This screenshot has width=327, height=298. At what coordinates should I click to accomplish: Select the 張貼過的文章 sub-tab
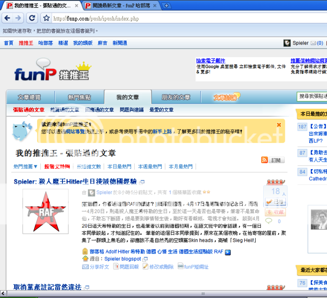point(29,110)
